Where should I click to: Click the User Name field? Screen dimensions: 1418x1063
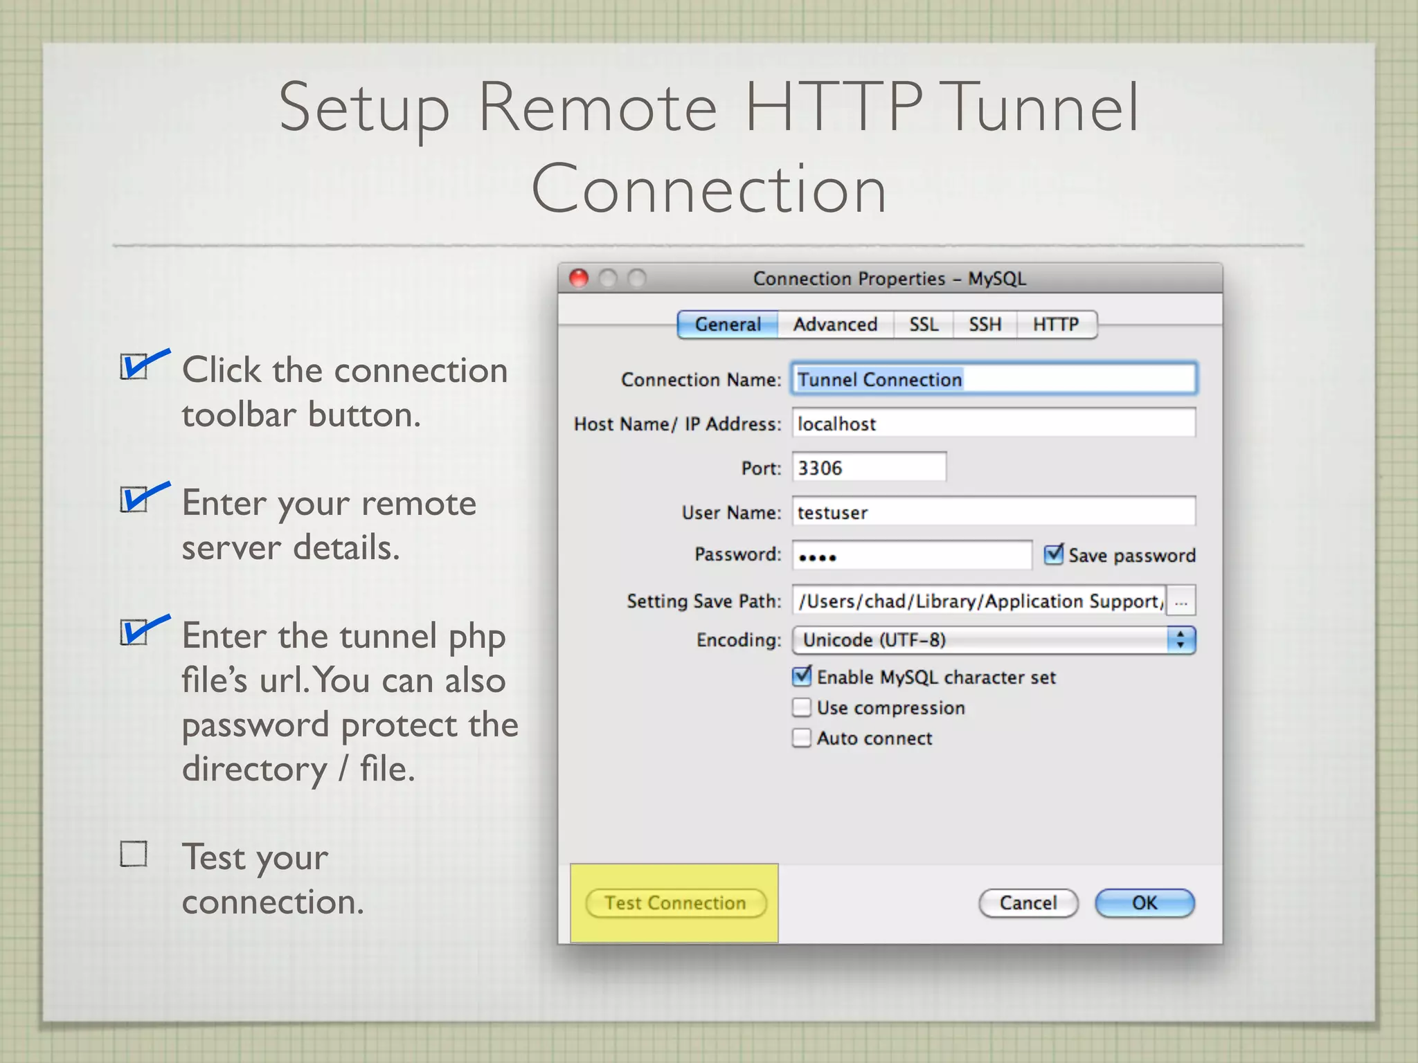point(994,511)
